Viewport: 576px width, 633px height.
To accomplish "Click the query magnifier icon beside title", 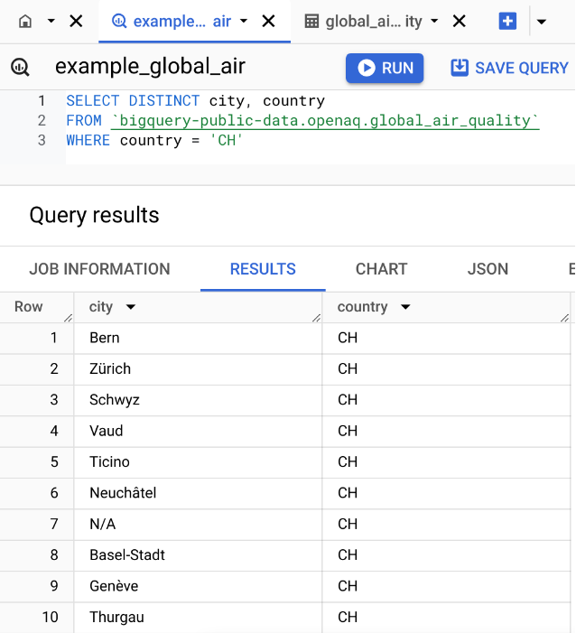I will pos(20,67).
